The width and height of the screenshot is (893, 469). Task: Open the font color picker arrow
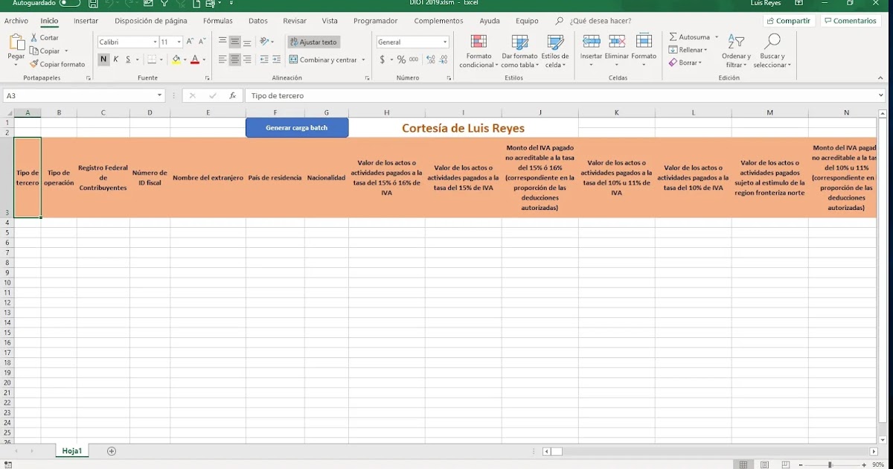[x=205, y=59]
